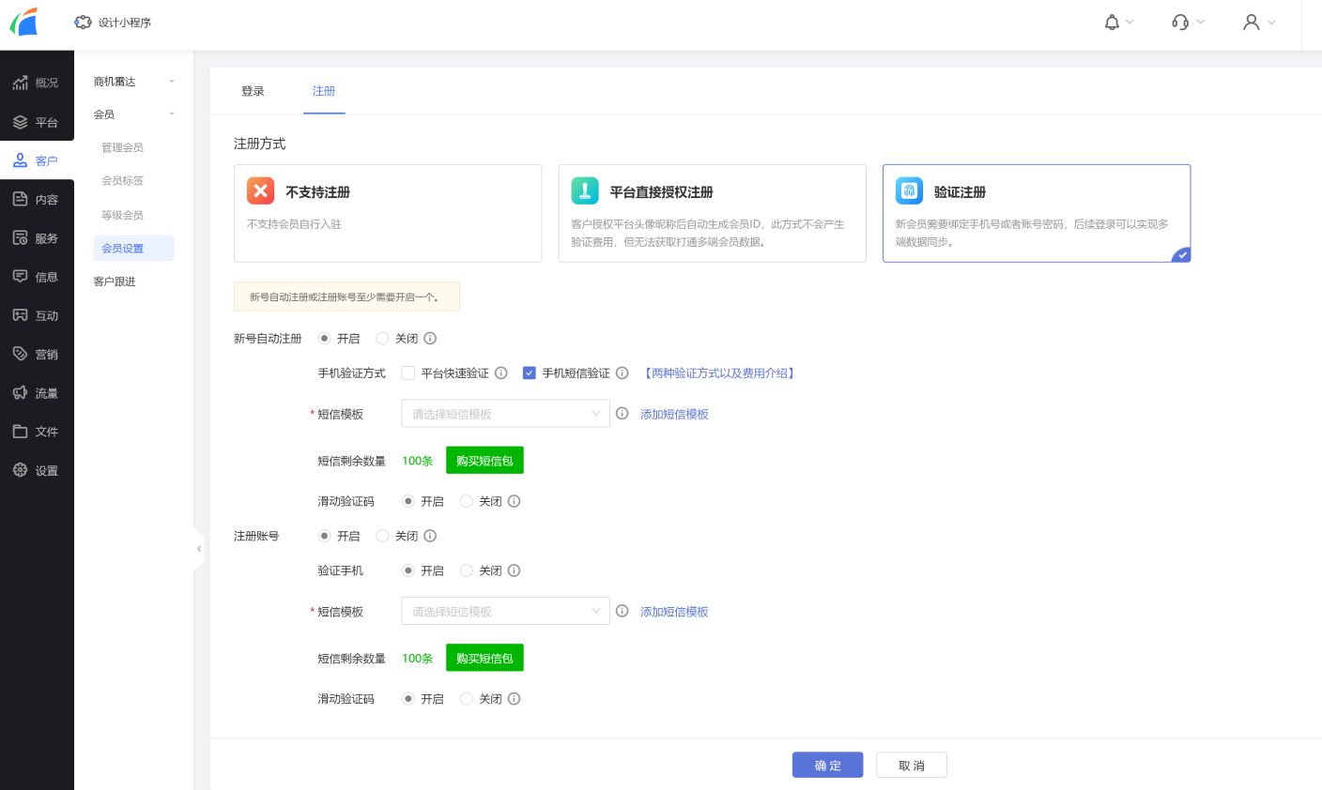Open 等级会员 in the submenu
The image size is (1322, 790).
(123, 215)
